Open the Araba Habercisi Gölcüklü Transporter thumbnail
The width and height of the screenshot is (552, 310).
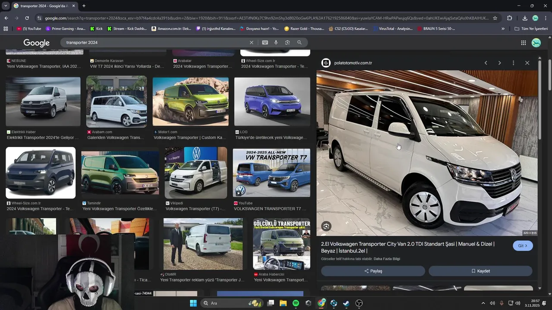pyautogui.click(x=282, y=244)
